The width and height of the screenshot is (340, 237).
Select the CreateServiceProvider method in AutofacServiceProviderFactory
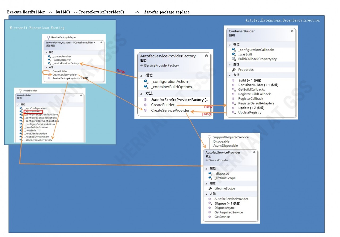[170, 110]
